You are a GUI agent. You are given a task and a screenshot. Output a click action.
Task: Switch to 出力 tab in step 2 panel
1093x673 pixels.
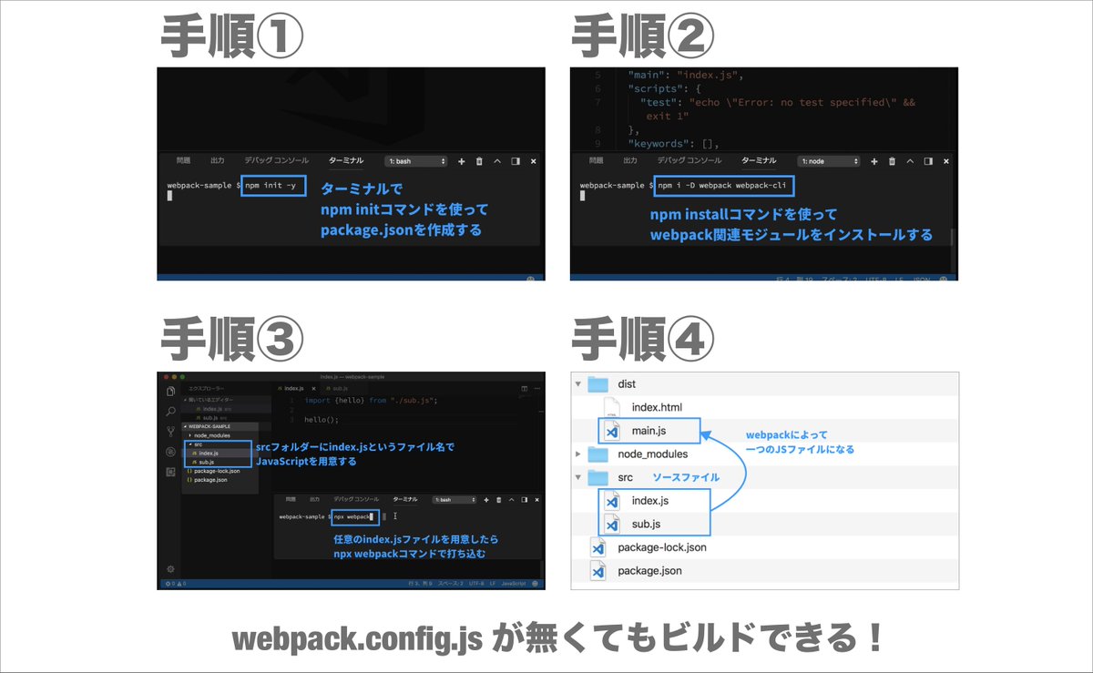tap(629, 161)
